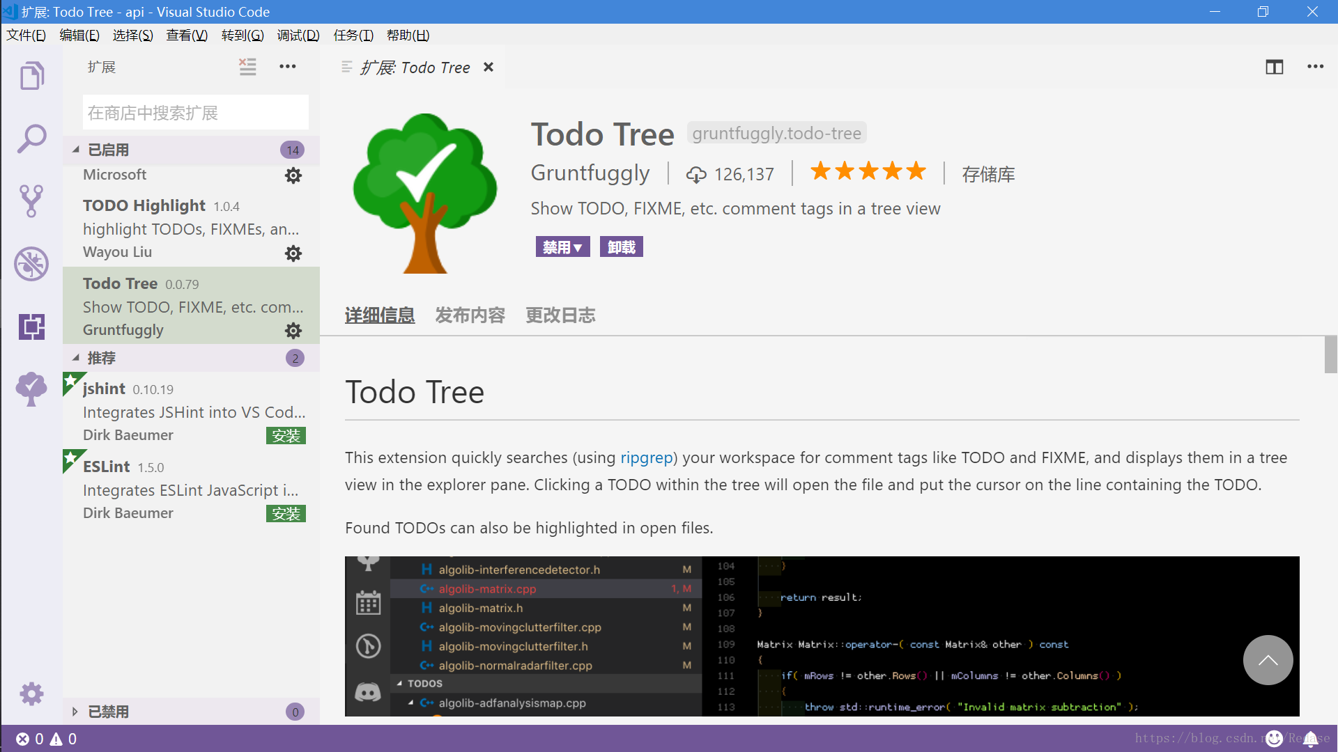Open the 转到(G) menu
Viewport: 1338px width, 752px height.
tap(243, 36)
